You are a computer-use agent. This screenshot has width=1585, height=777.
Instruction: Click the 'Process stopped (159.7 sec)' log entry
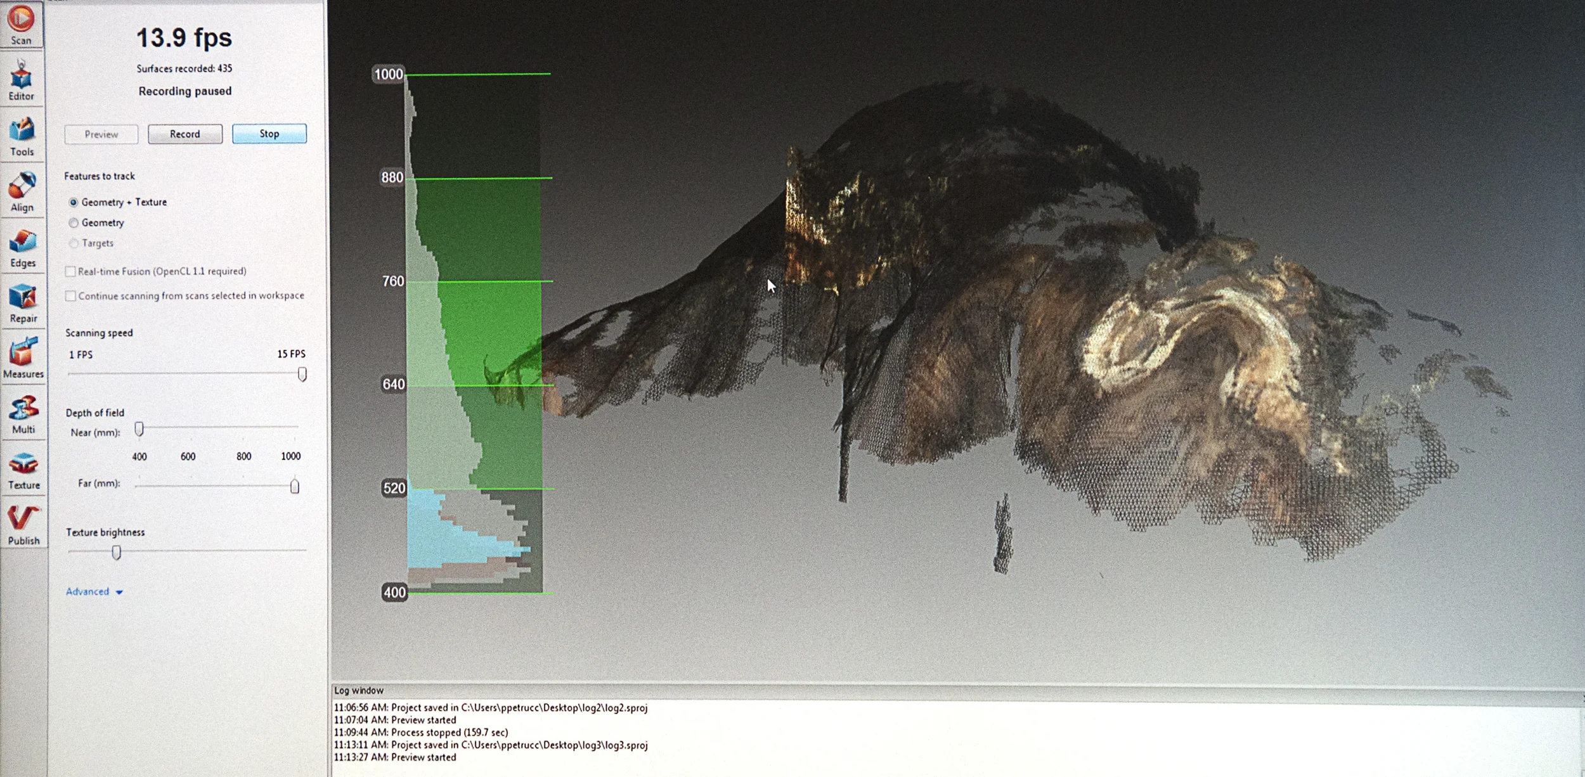[x=421, y=732]
